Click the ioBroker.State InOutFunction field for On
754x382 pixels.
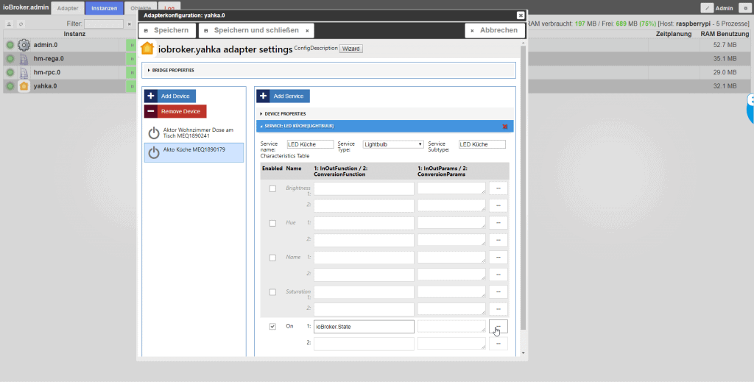point(364,327)
